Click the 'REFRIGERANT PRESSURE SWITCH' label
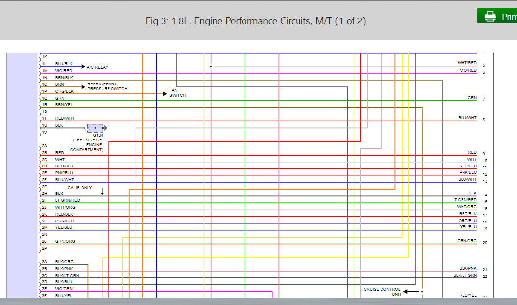Image resolution: width=517 pixels, height=305 pixels. coord(107,86)
